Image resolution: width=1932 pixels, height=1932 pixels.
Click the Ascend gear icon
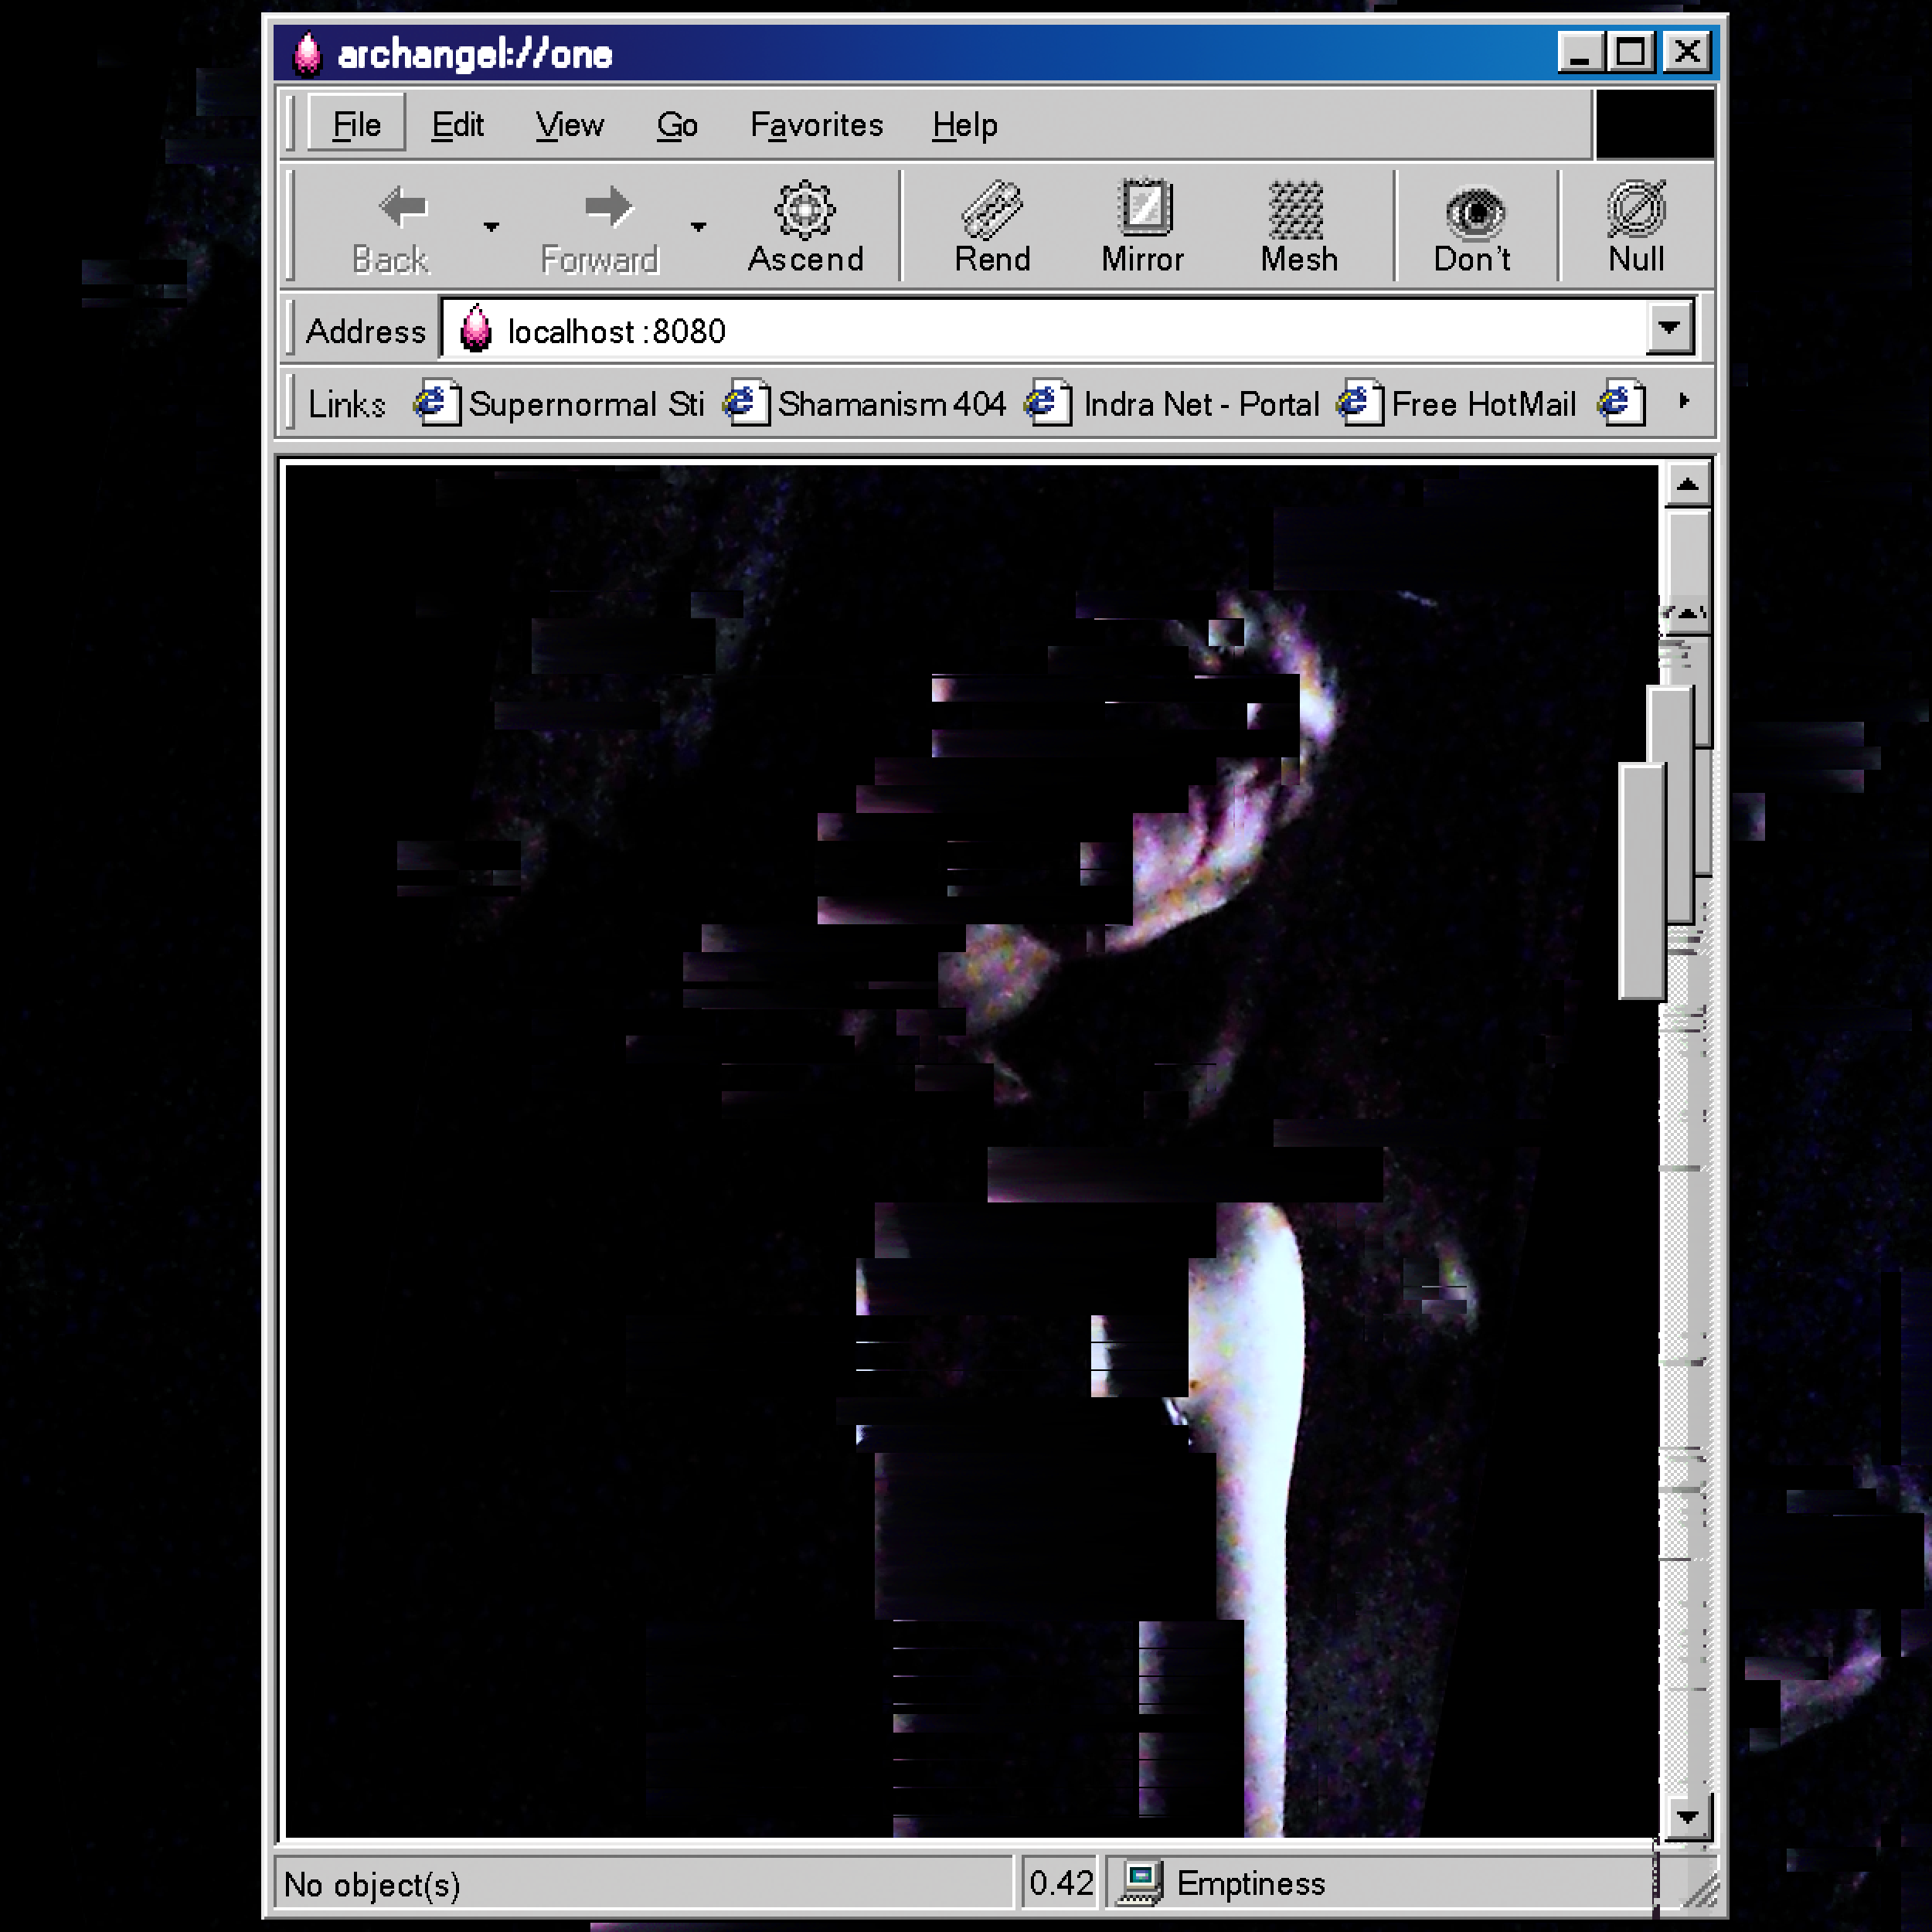[x=805, y=209]
